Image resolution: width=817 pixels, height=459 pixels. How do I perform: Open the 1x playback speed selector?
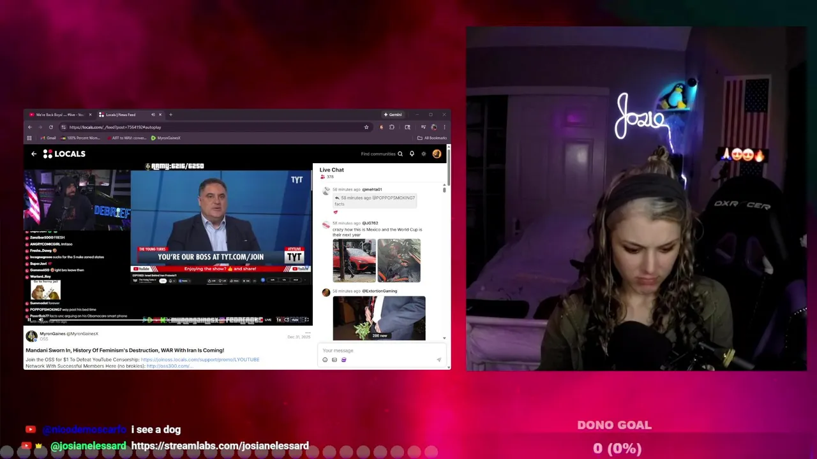279,320
